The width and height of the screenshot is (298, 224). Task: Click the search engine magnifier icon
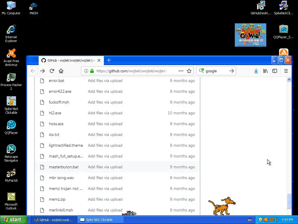(201, 71)
